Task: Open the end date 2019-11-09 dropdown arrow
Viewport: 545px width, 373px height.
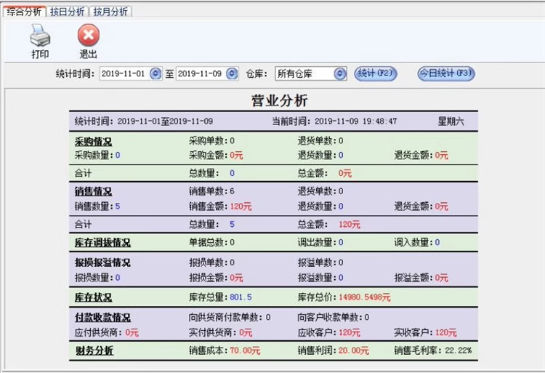Action: click(x=232, y=73)
